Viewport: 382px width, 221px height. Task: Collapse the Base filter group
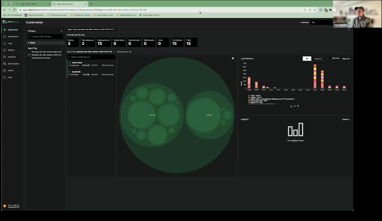(29, 42)
